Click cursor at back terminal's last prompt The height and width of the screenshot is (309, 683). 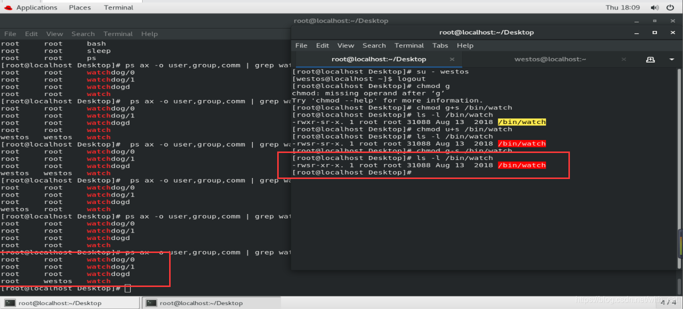(x=128, y=288)
